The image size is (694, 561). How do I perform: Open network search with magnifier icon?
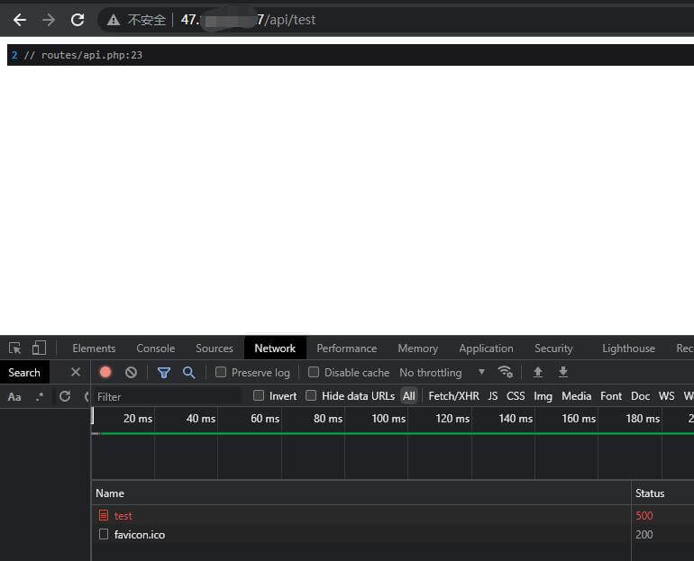click(189, 372)
